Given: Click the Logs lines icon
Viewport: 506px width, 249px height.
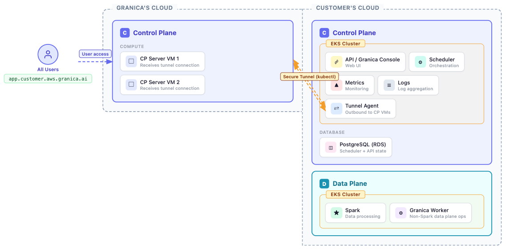Looking at the screenshot, I should point(389,85).
